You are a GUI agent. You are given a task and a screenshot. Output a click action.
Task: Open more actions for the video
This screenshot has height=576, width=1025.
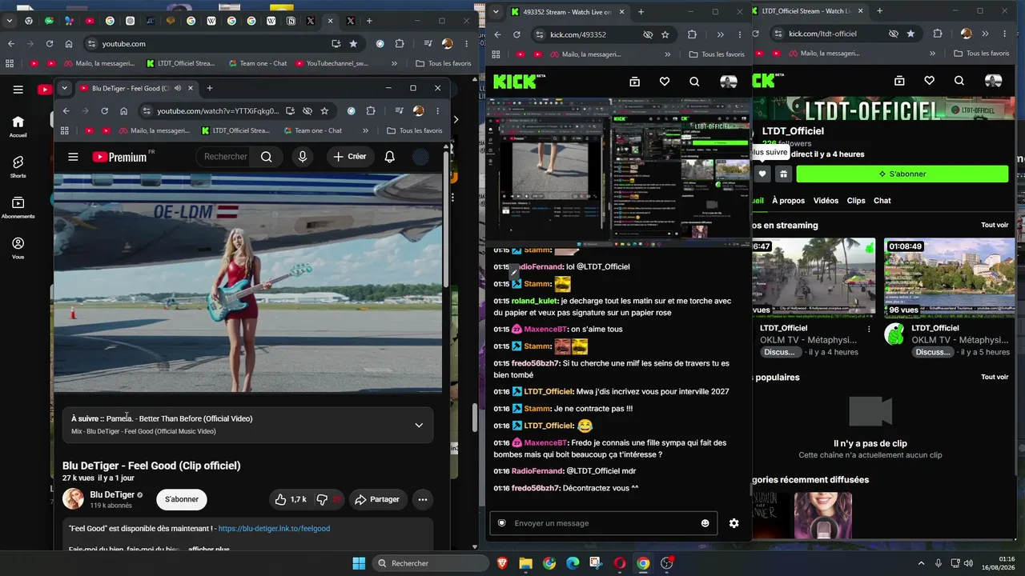click(x=423, y=499)
